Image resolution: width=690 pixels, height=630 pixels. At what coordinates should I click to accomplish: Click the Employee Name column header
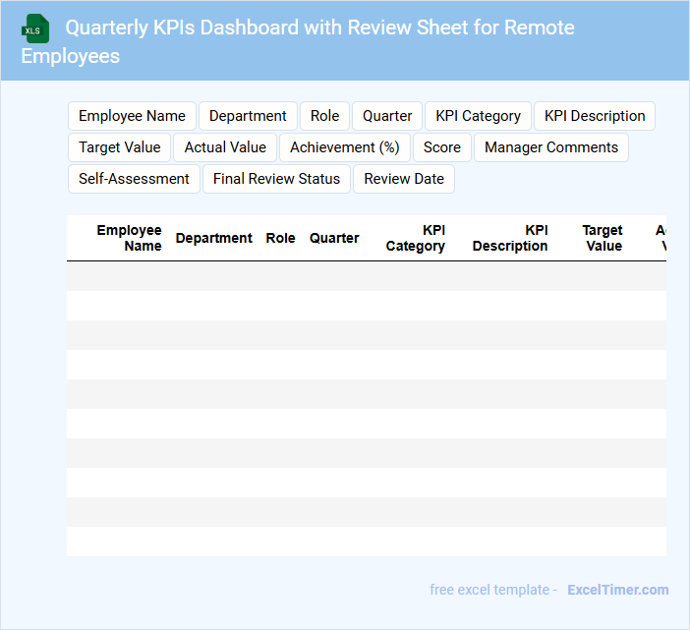129,238
